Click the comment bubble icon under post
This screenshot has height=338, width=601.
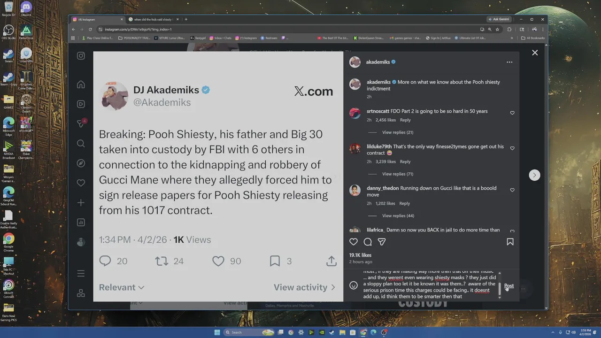click(x=368, y=242)
